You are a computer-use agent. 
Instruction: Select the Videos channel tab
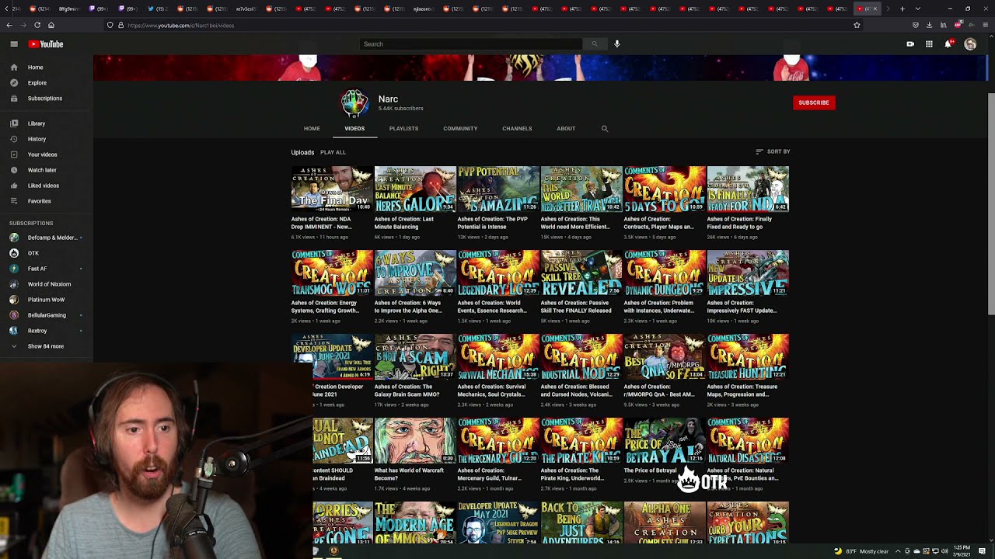[354, 129]
